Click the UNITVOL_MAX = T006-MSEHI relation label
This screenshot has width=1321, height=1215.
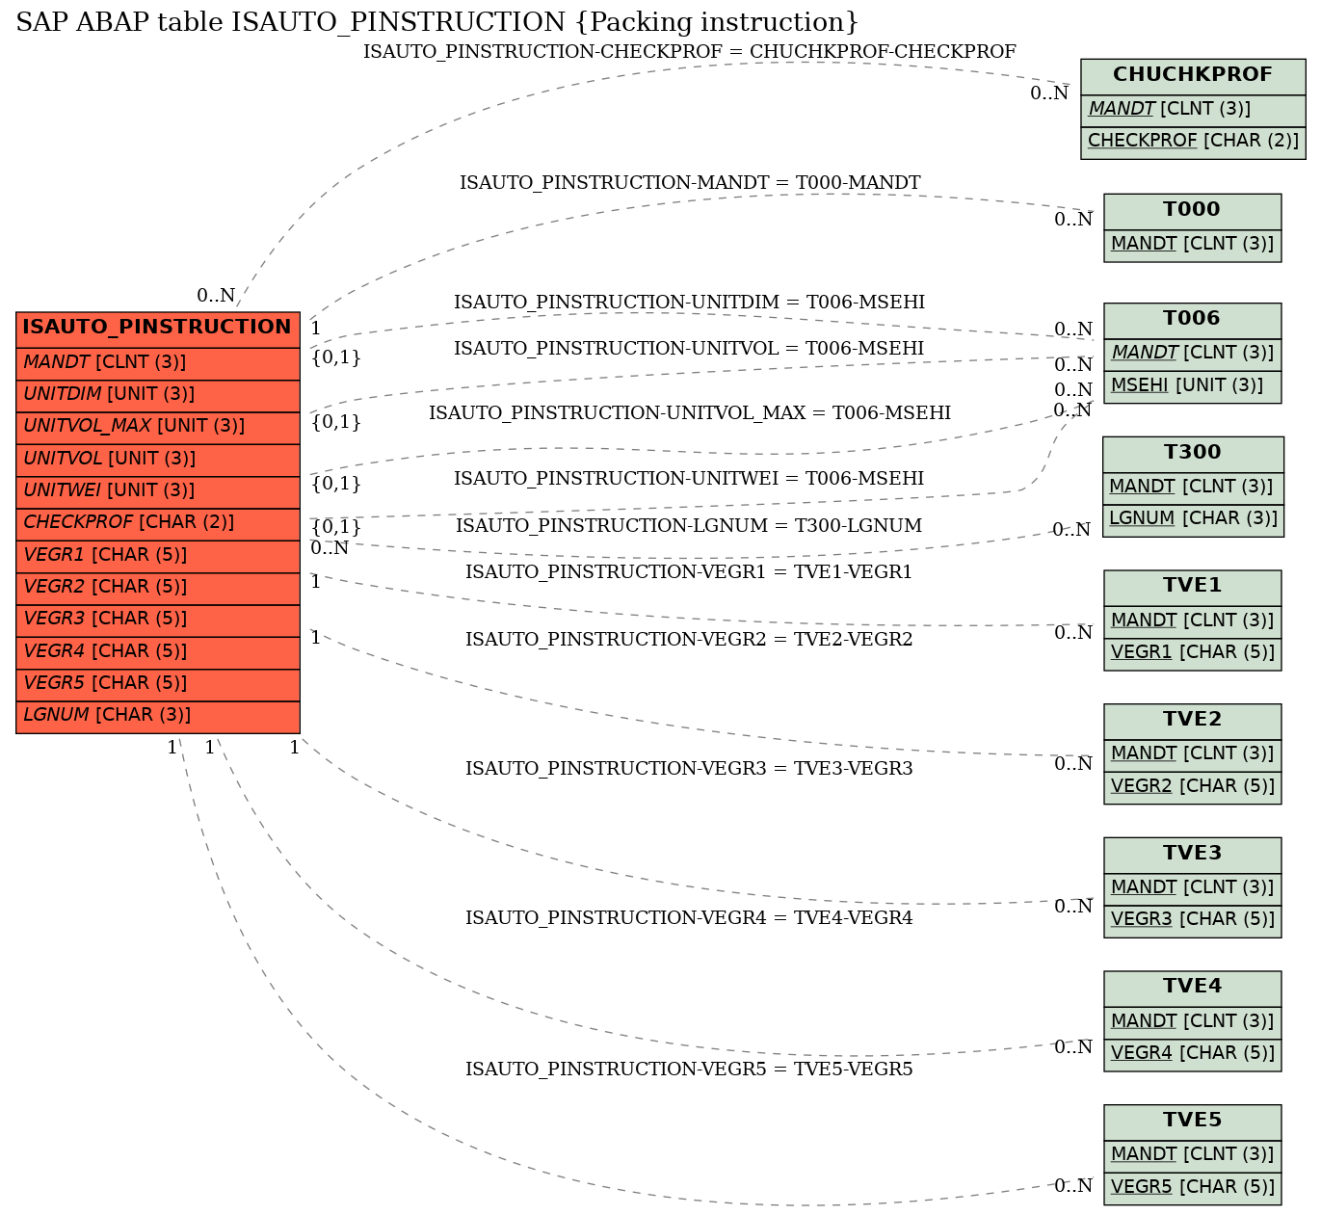690,413
